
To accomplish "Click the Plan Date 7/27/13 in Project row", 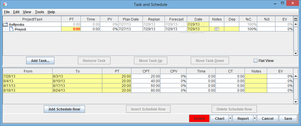I will tap(131, 29).
